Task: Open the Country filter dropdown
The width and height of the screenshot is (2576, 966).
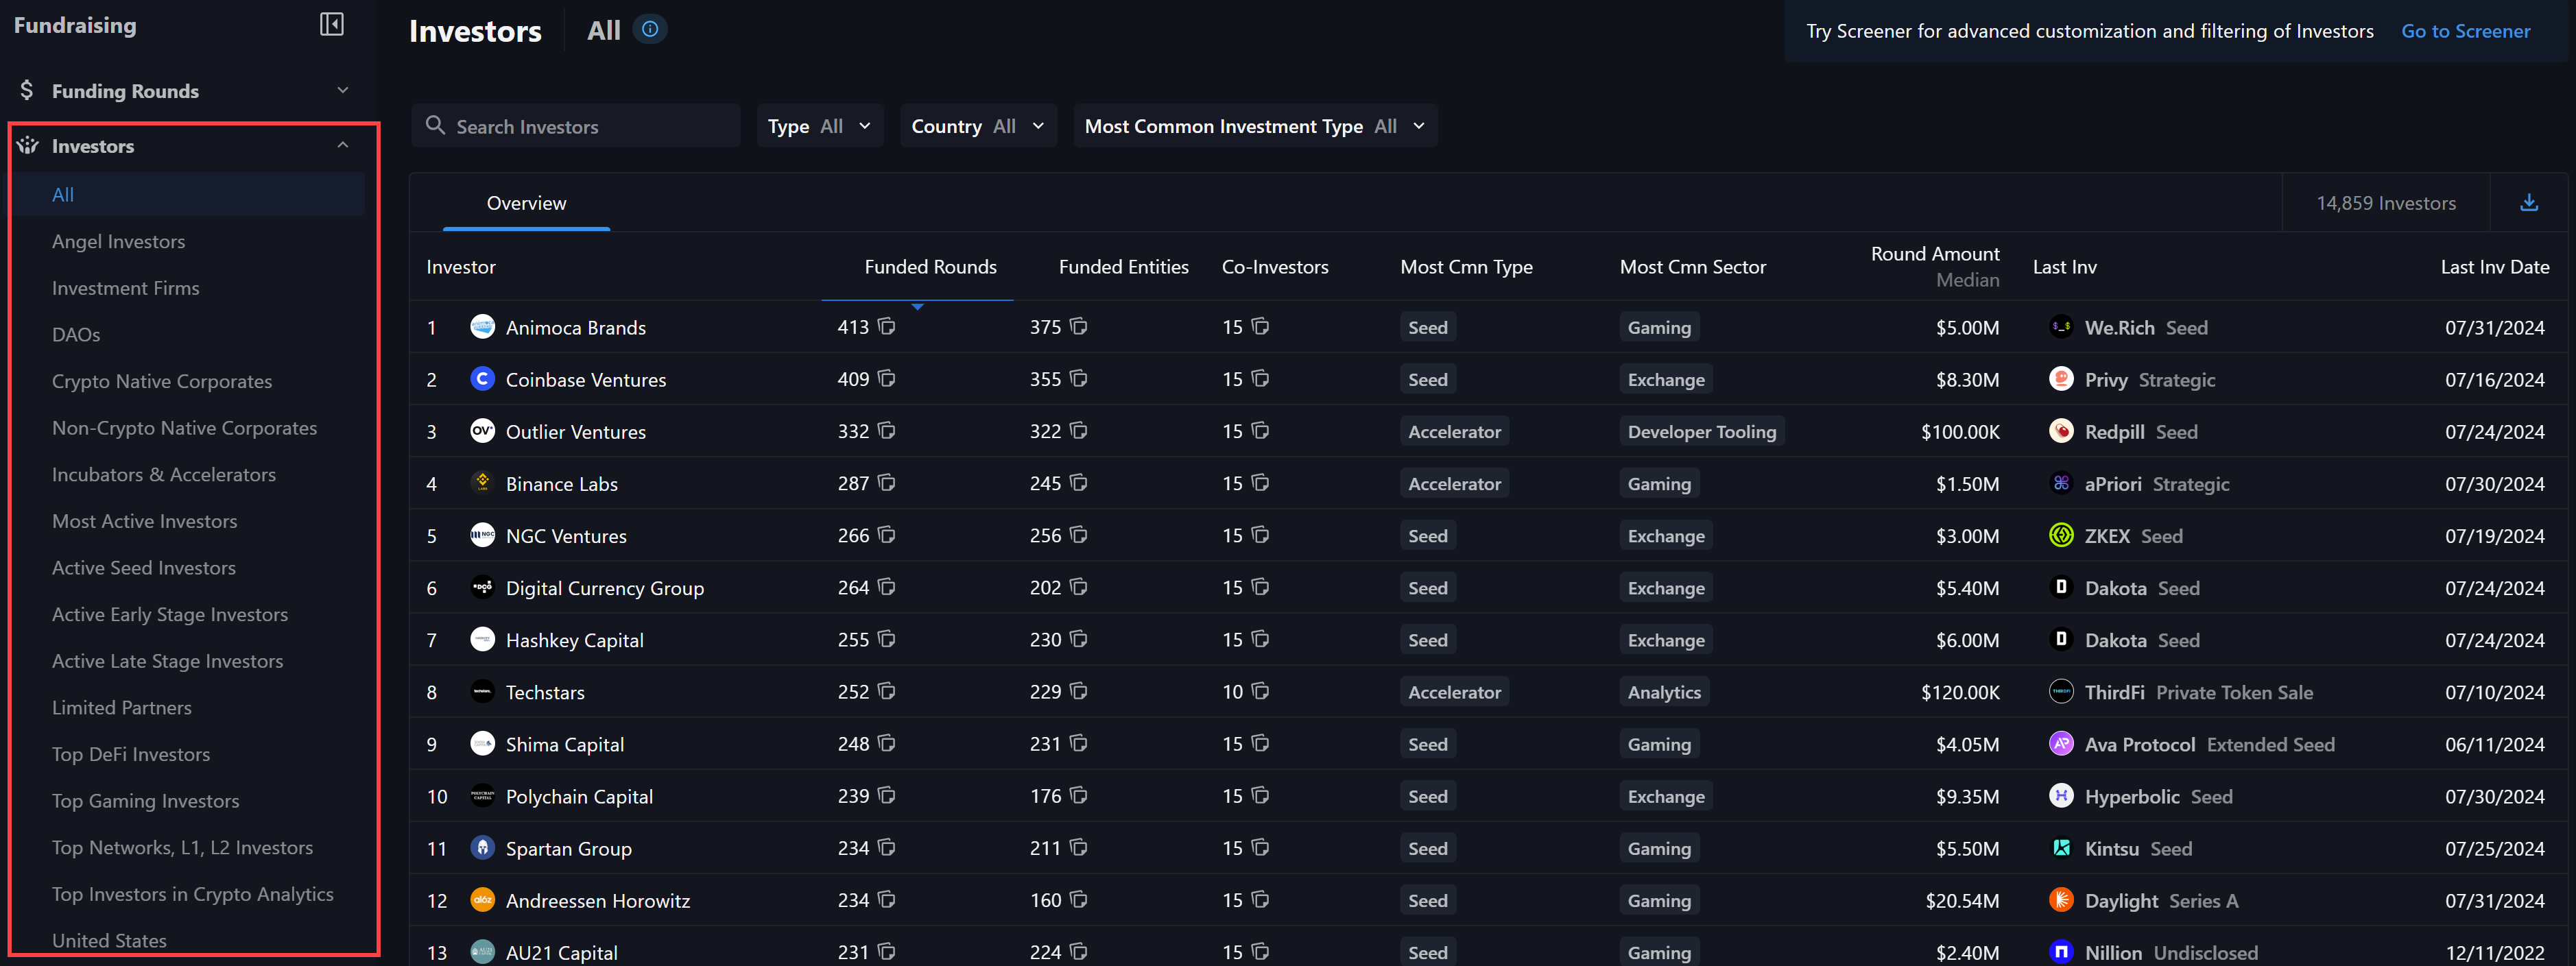Action: (x=978, y=126)
